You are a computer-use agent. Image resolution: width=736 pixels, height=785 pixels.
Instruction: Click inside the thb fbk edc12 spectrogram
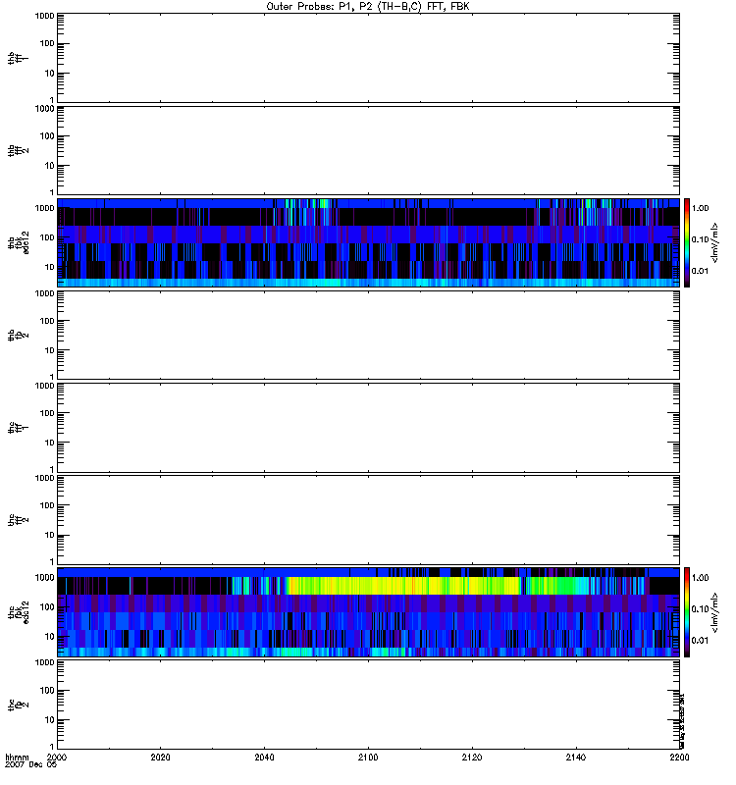tap(368, 242)
